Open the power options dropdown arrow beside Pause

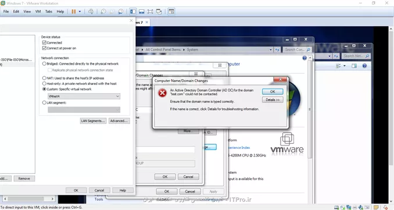pos(80,12)
